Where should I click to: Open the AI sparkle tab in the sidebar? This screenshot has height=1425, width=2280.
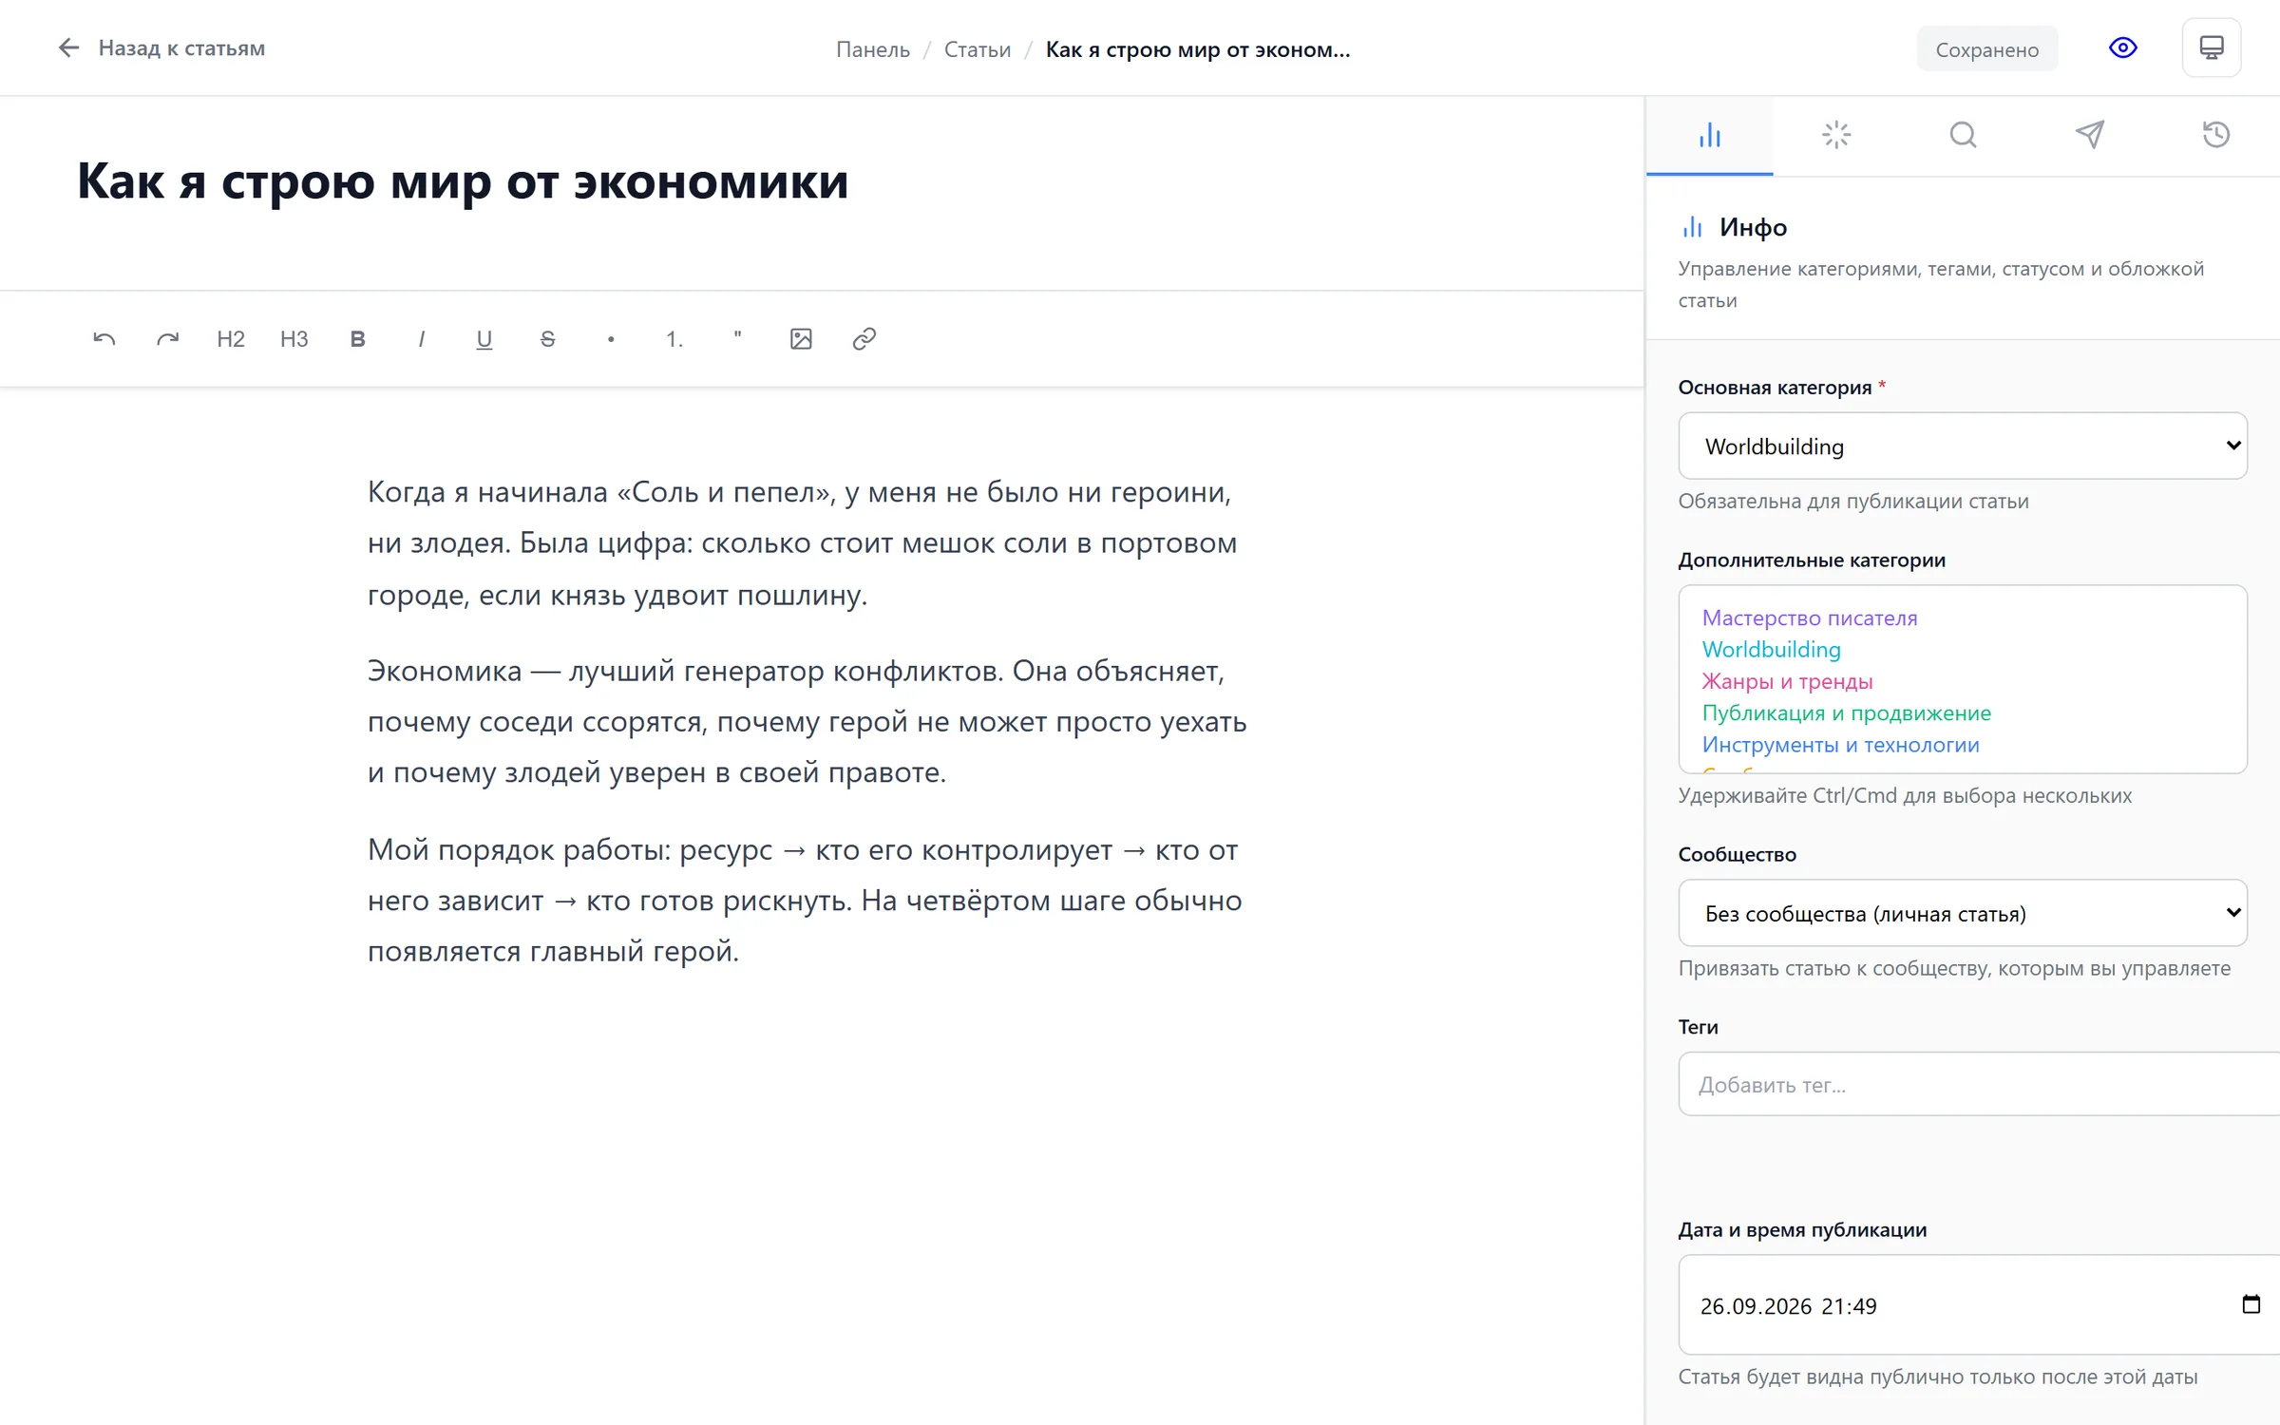[x=1836, y=135]
